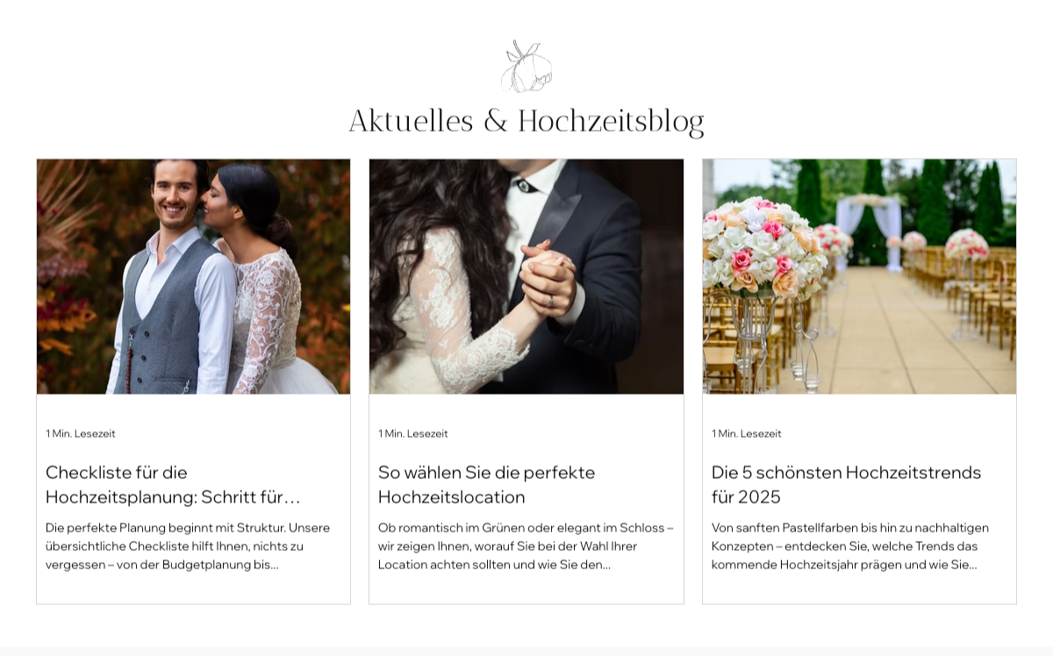Open the dancing couple photo thumbnail
Viewport: 1053px width, 656px height.
click(526, 276)
